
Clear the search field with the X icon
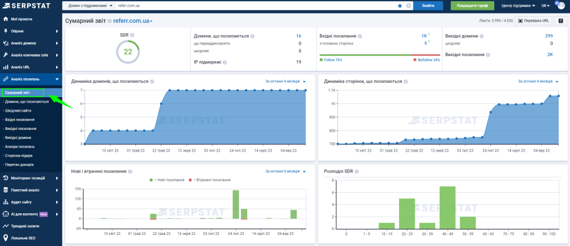408,6
